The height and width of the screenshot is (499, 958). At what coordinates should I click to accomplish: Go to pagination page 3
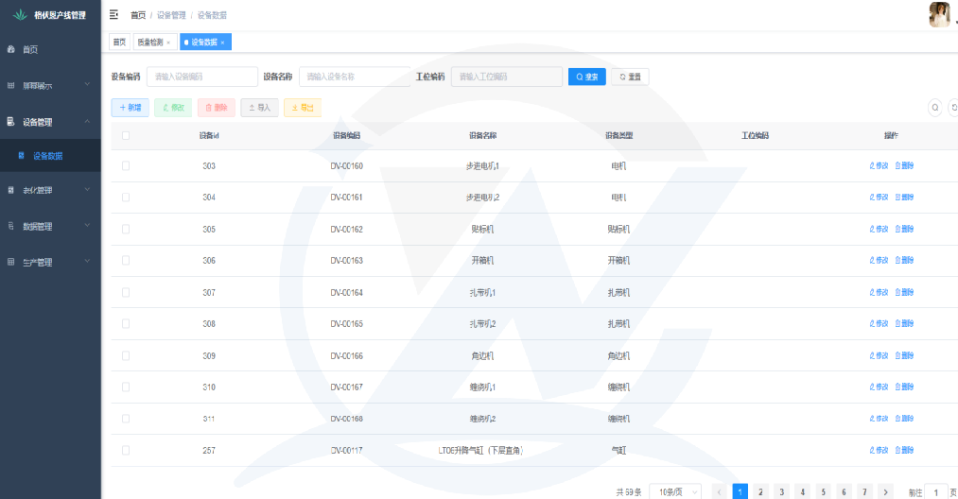pos(781,491)
